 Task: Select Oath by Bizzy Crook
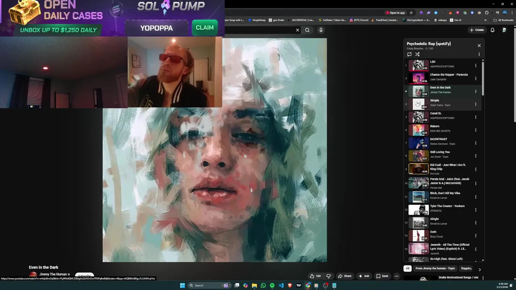[442, 236]
